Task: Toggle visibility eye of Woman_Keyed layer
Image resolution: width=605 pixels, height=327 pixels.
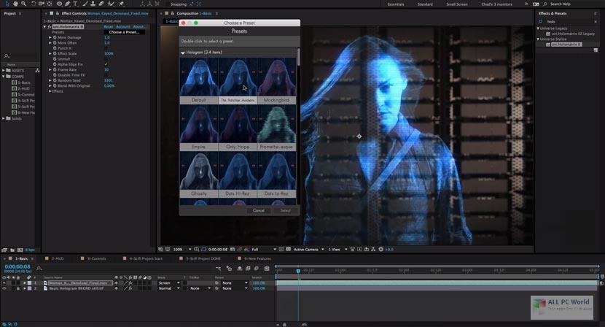Action: coord(4,283)
